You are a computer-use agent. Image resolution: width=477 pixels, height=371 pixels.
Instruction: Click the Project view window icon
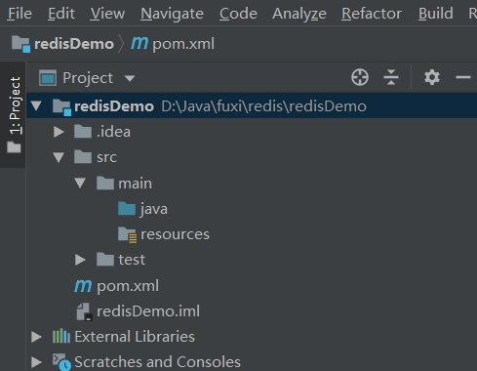[48, 78]
